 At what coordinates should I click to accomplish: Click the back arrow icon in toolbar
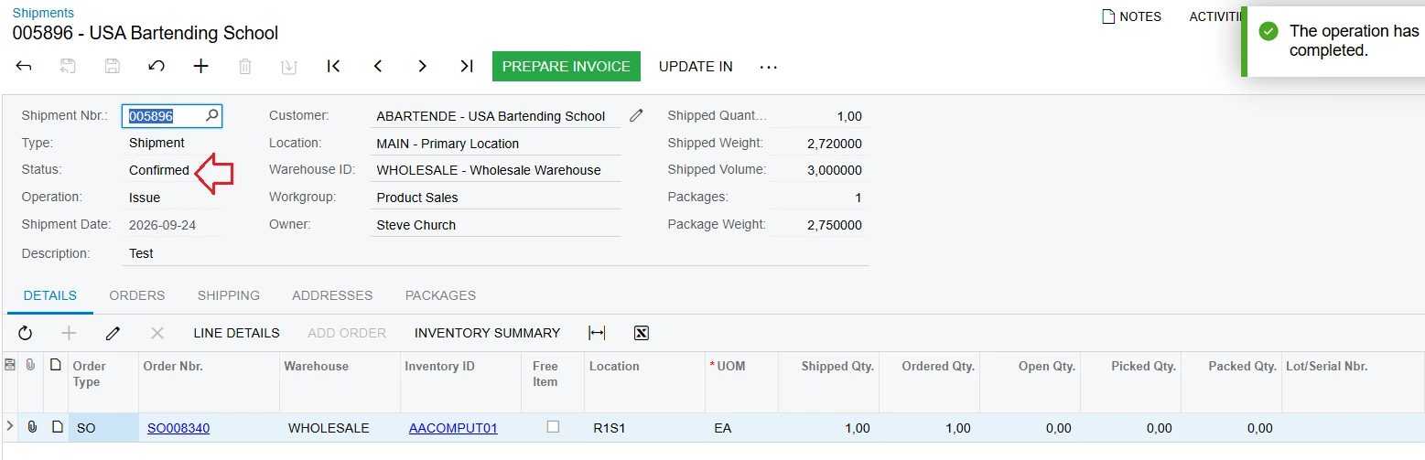pyautogui.click(x=25, y=66)
